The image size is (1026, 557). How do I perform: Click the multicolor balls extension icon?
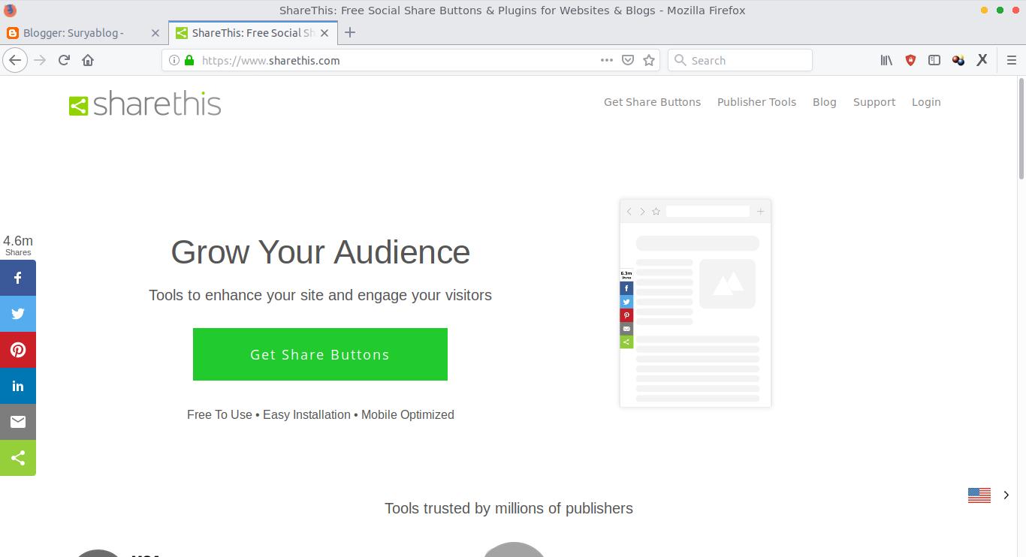click(x=958, y=60)
